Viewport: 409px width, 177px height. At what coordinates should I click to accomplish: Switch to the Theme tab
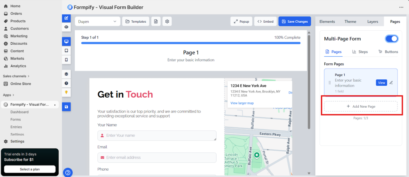tap(350, 22)
